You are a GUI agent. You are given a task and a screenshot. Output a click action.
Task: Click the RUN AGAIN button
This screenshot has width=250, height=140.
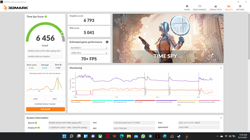coord(45,109)
